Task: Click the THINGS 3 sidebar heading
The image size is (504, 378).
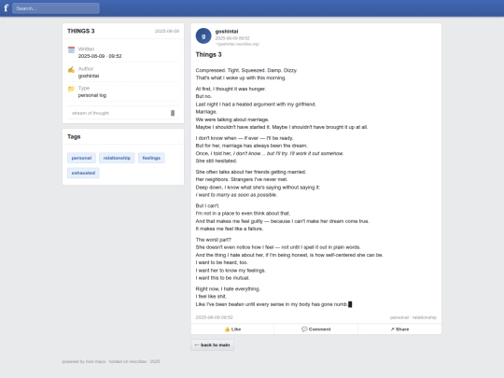Action: click(x=81, y=31)
